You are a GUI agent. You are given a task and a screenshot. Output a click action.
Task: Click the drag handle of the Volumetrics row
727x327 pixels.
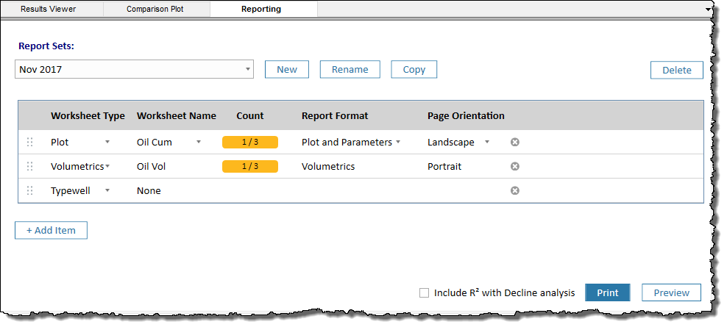(30, 167)
